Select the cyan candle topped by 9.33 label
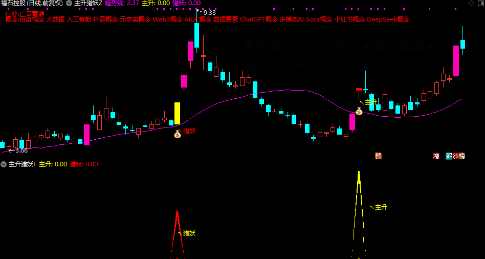485x259 pixels. click(x=197, y=35)
